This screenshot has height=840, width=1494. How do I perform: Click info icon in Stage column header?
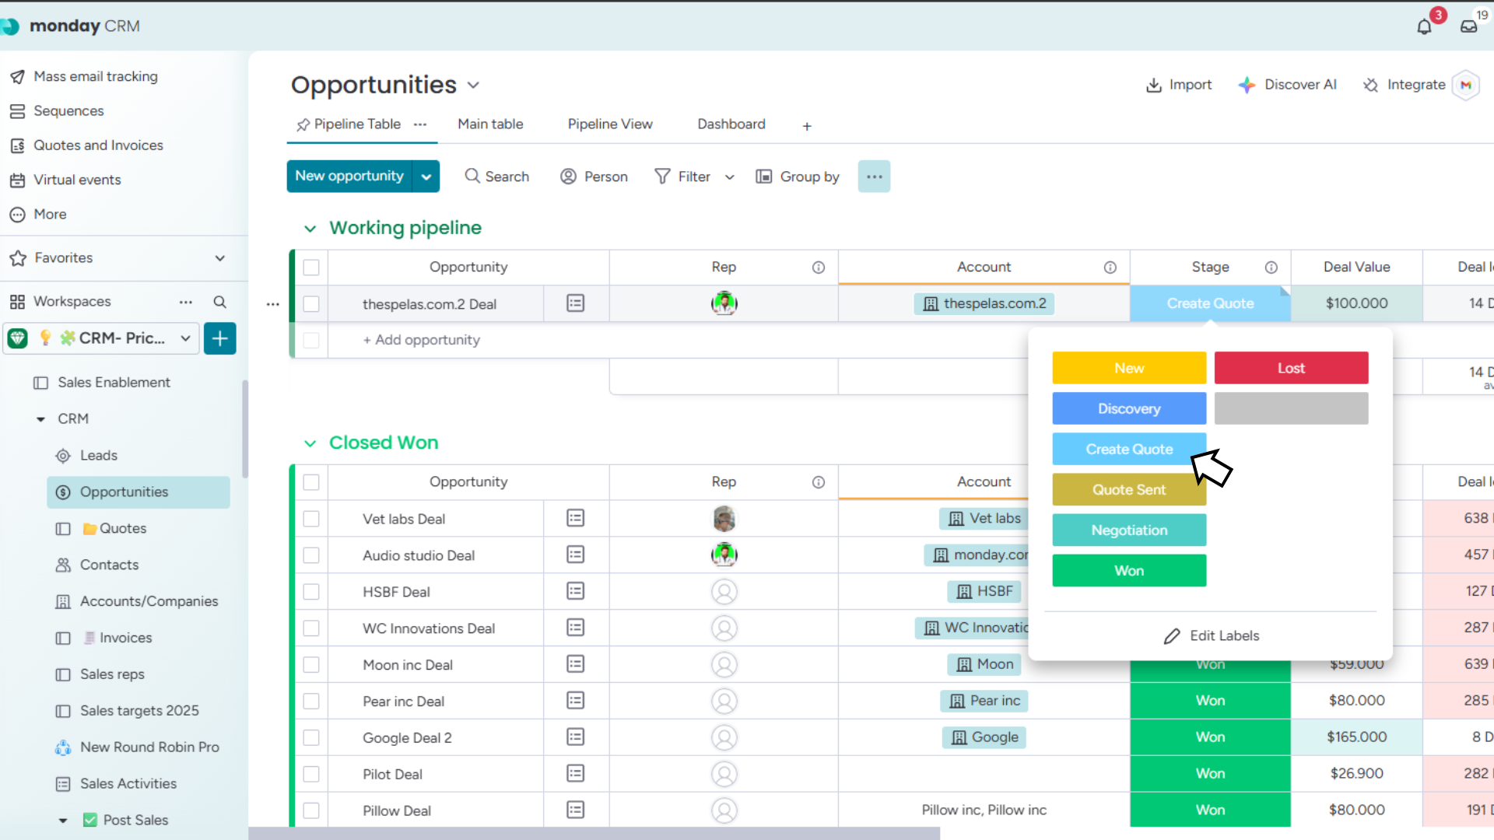[x=1271, y=268]
